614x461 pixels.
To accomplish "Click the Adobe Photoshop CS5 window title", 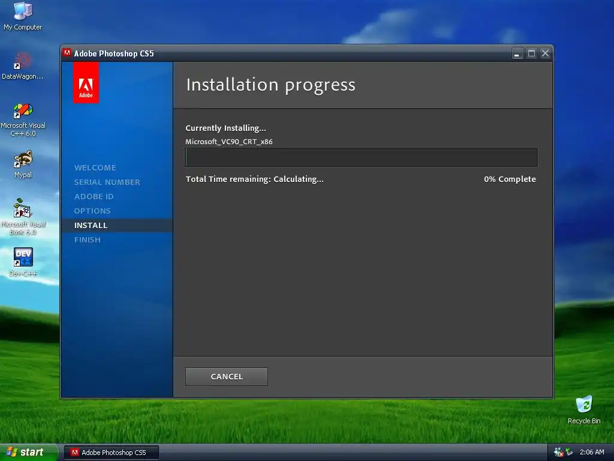I will tap(114, 53).
